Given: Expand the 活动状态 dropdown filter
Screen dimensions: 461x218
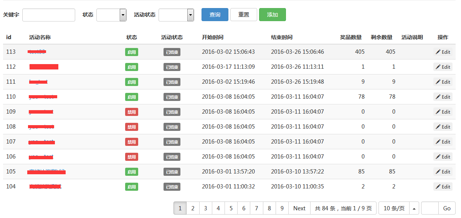Looking at the screenshot, I should coord(176,15).
